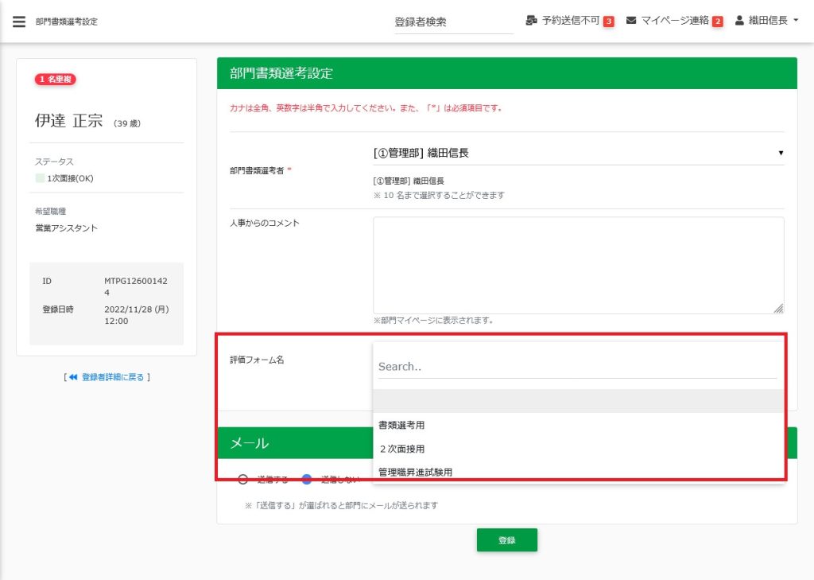Click the 登録者検索 search field
Image resolution: width=814 pixels, height=580 pixels.
pos(453,22)
